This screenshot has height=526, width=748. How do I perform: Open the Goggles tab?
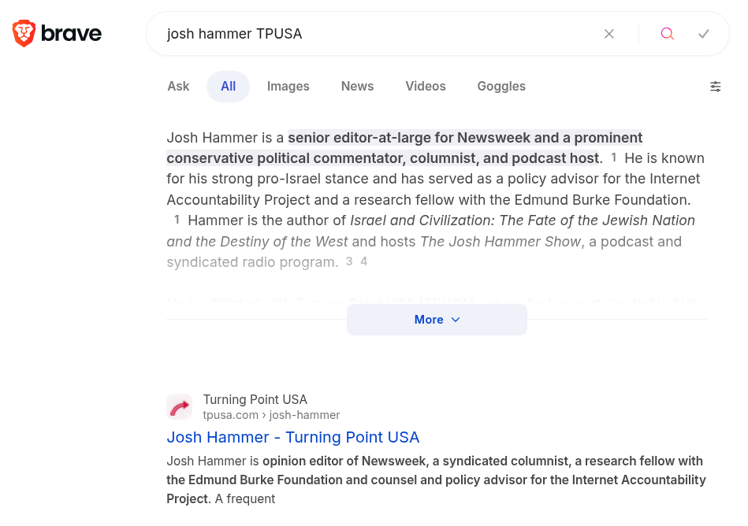pos(501,87)
